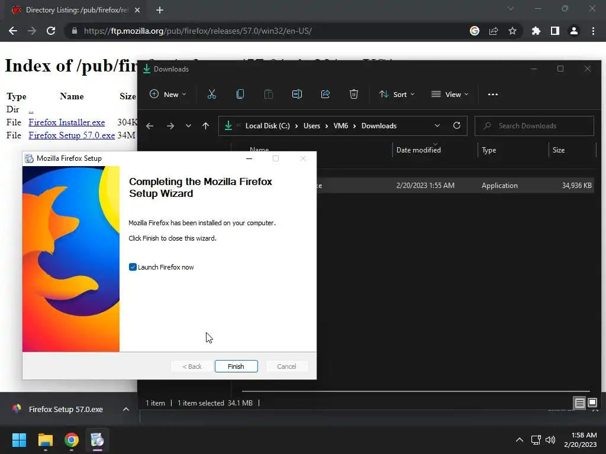This screenshot has width=606, height=454.
Task: Toggle Chrome side panel icon
Action: (x=555, y=31)
